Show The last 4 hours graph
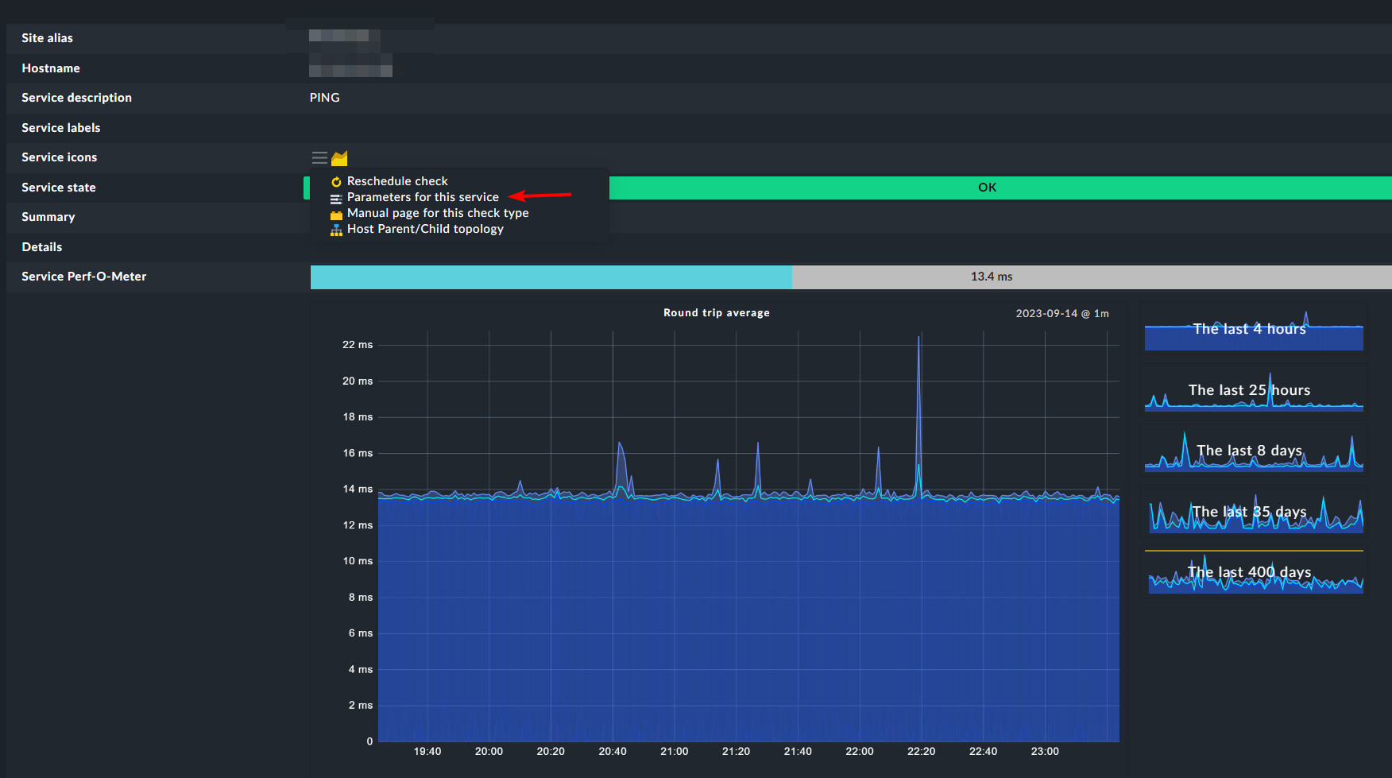1392x778 pixels. pos(1254,329)
